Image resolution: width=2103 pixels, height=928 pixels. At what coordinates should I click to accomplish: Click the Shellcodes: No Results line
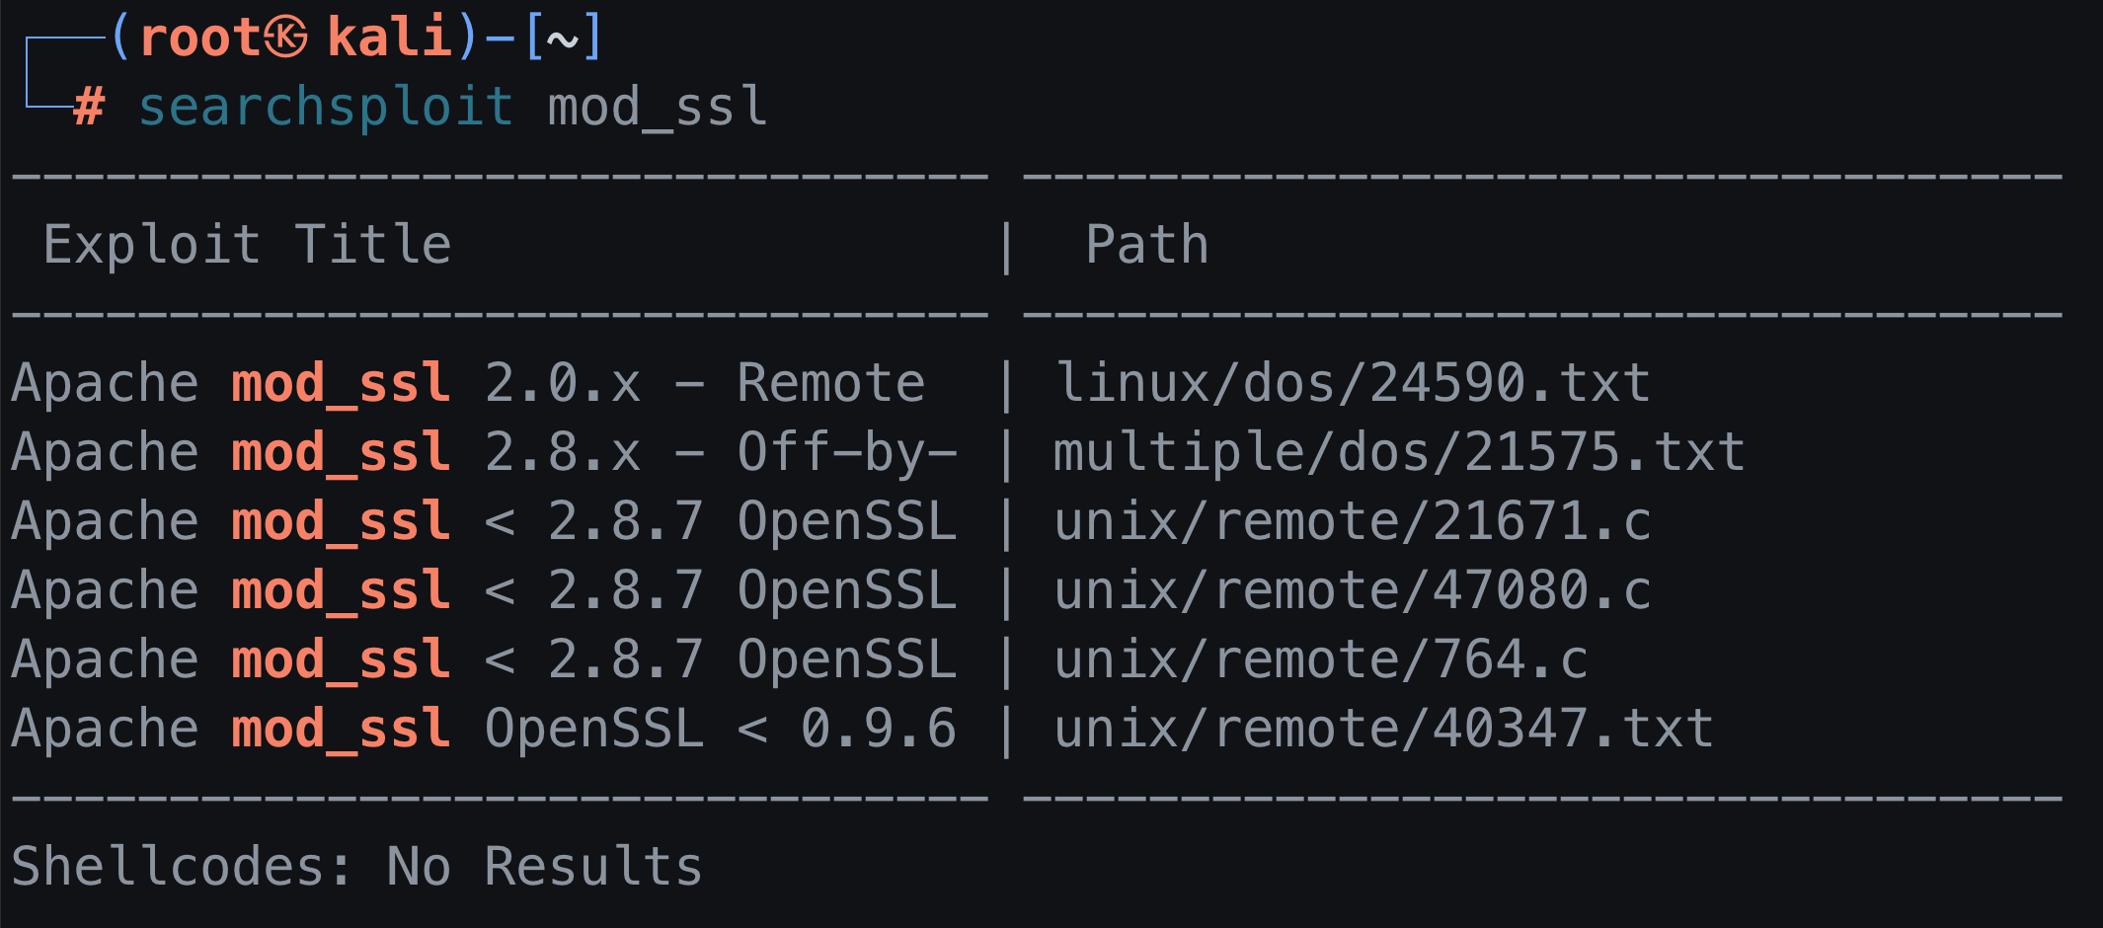356,867
